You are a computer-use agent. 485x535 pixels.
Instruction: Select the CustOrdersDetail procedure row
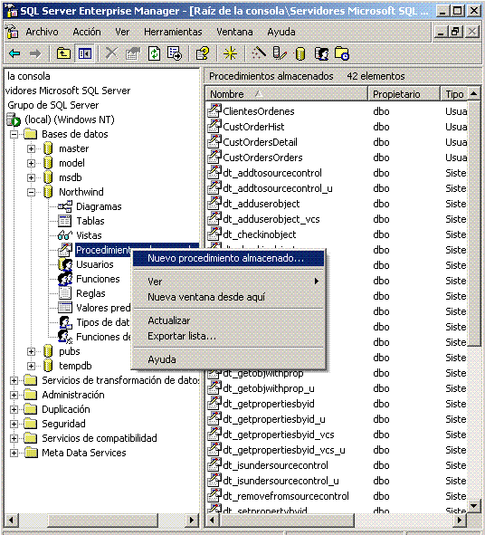(260, 142)
